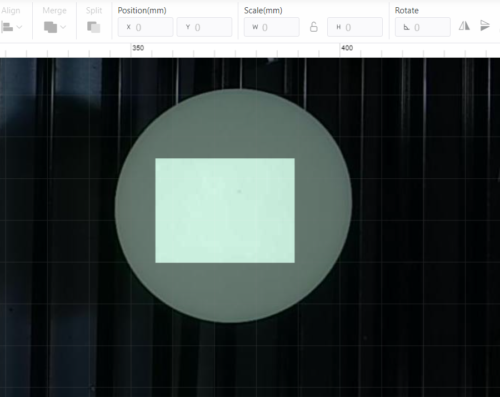The image size is (500, 397).
Task: Flip selection horizontally with mirror icon
Action: [x=464, y=26]
